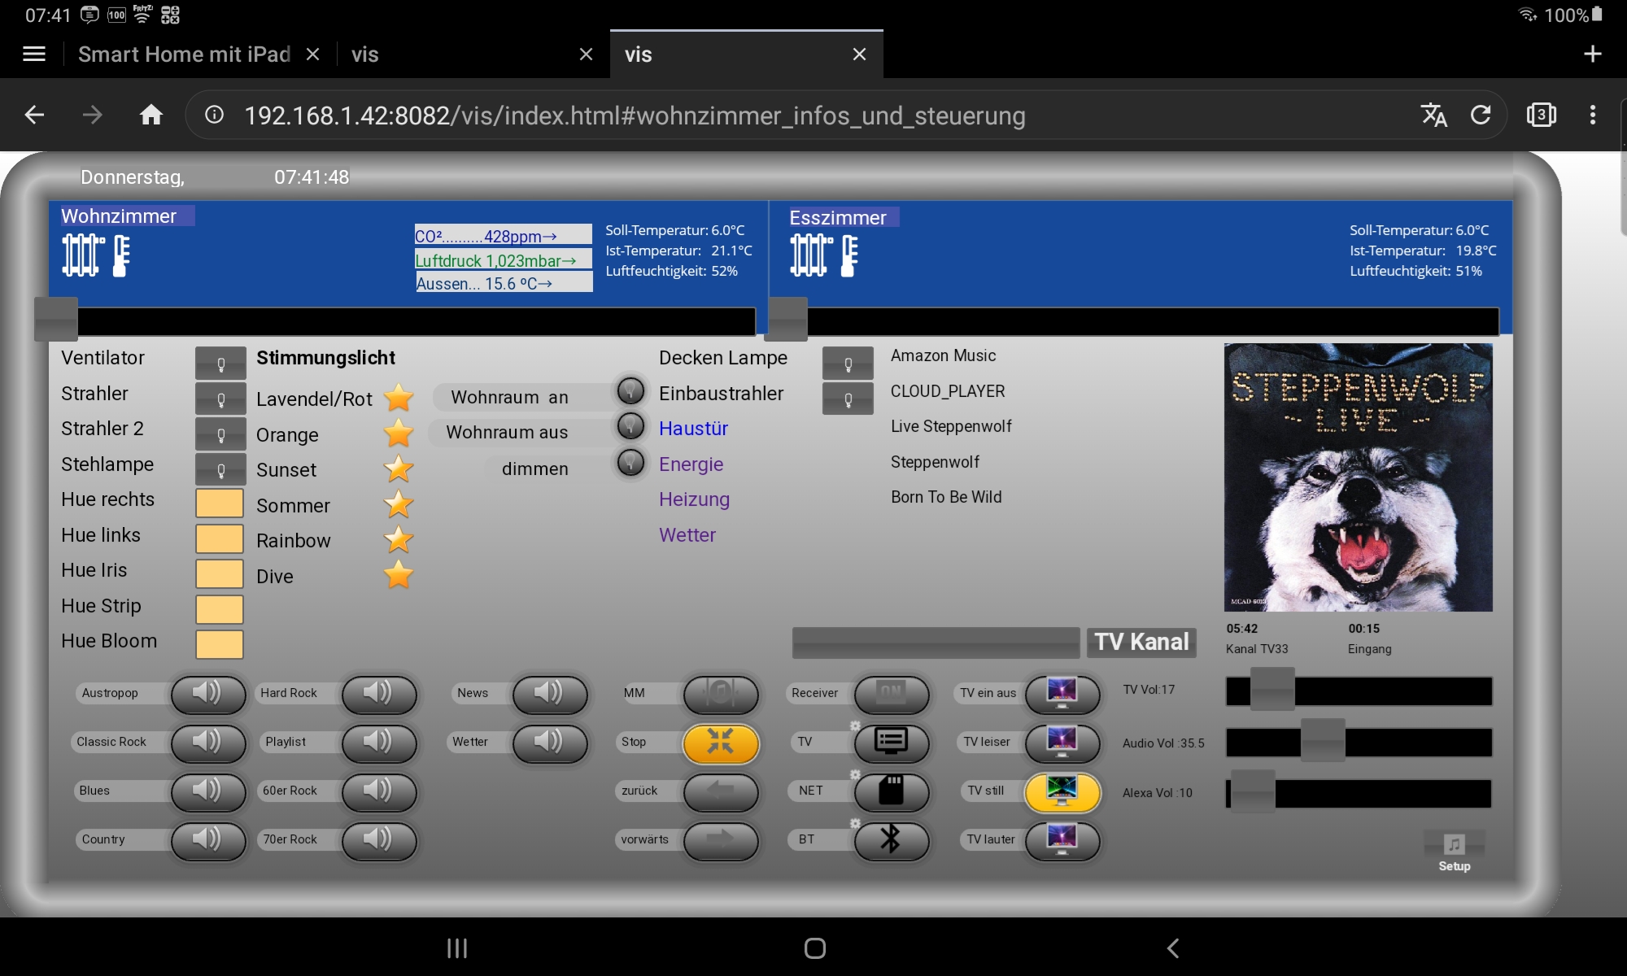Play the Austropop radio station
Screen dimensions: 1627x976
click(x=208, y=694)
